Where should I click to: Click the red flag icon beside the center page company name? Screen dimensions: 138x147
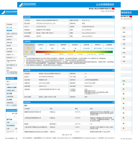[113, 8]
